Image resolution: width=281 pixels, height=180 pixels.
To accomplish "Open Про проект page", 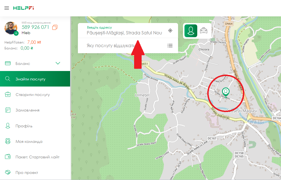I will tap(27, 173).
